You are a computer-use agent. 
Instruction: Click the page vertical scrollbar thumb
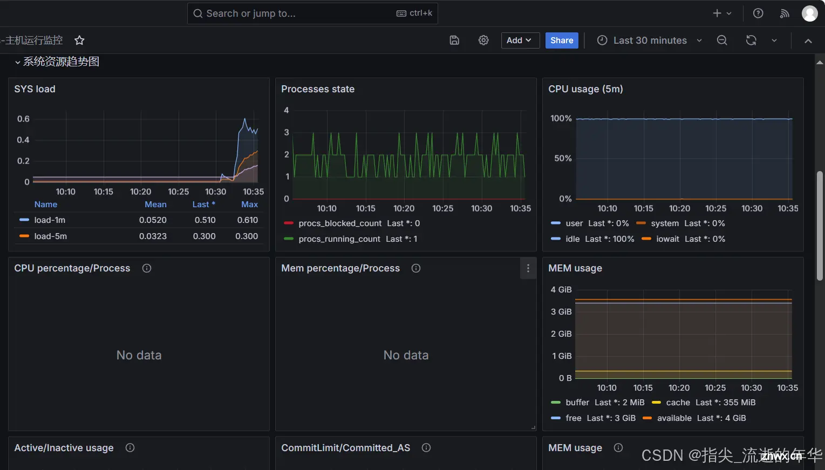pos(820,226)
